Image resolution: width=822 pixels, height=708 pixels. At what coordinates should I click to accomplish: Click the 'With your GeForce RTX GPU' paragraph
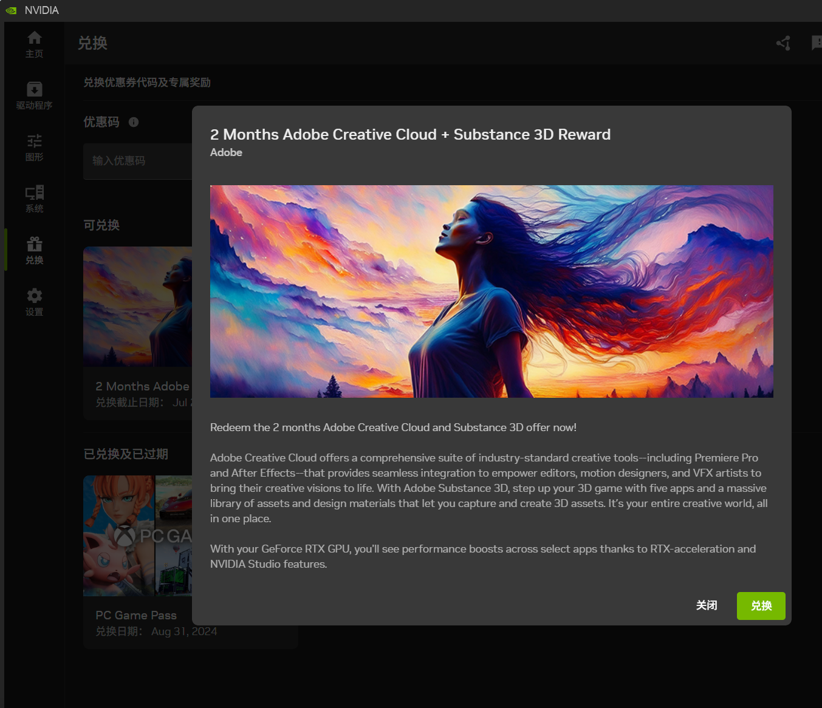[x=483, y=556]
